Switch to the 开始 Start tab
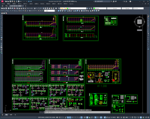Screen dimensions: 150x119 (7, 6)
